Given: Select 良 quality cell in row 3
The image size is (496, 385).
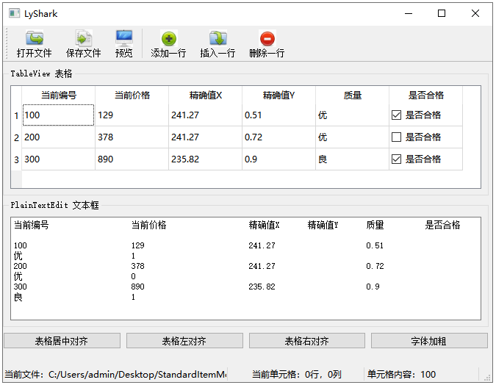Looking at the screenshot, I should tap(352, 159).
